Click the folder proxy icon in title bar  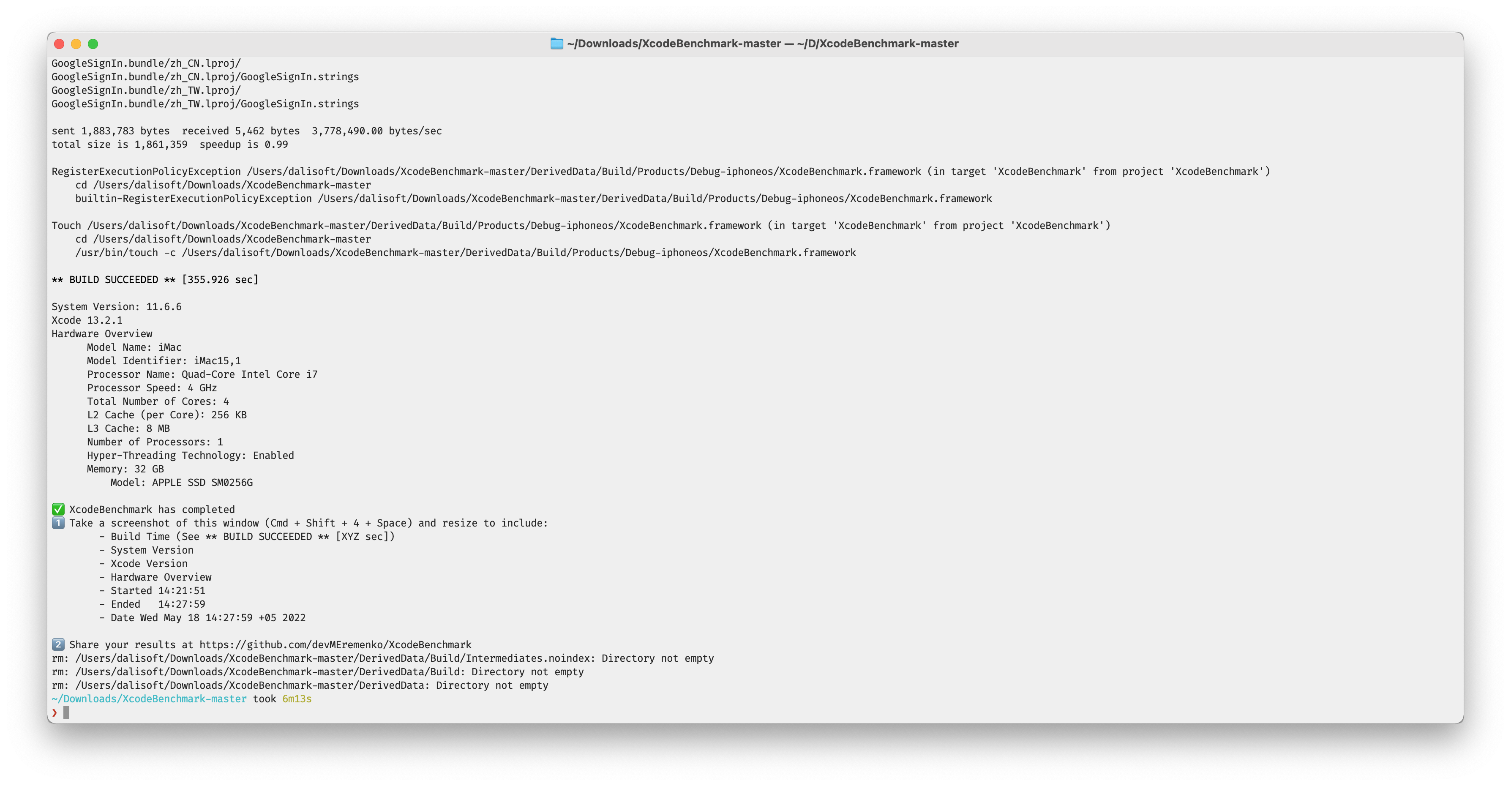556,44
